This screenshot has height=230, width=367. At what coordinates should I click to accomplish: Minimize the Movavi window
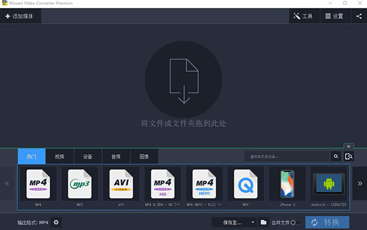330,3
